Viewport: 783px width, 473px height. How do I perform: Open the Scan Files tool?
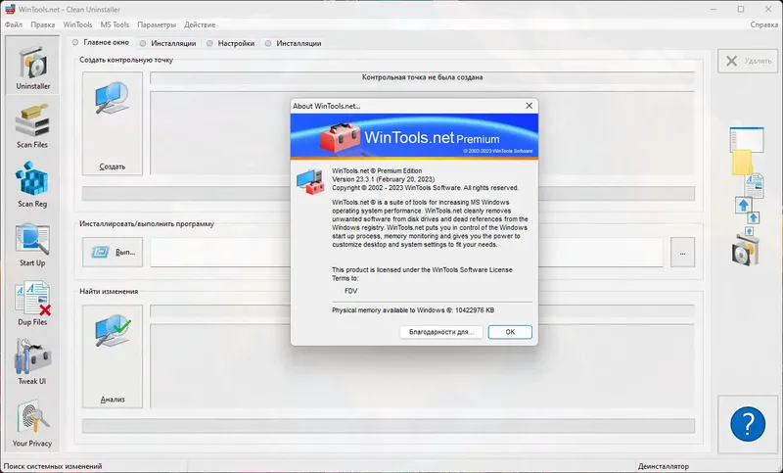[32, 125]
